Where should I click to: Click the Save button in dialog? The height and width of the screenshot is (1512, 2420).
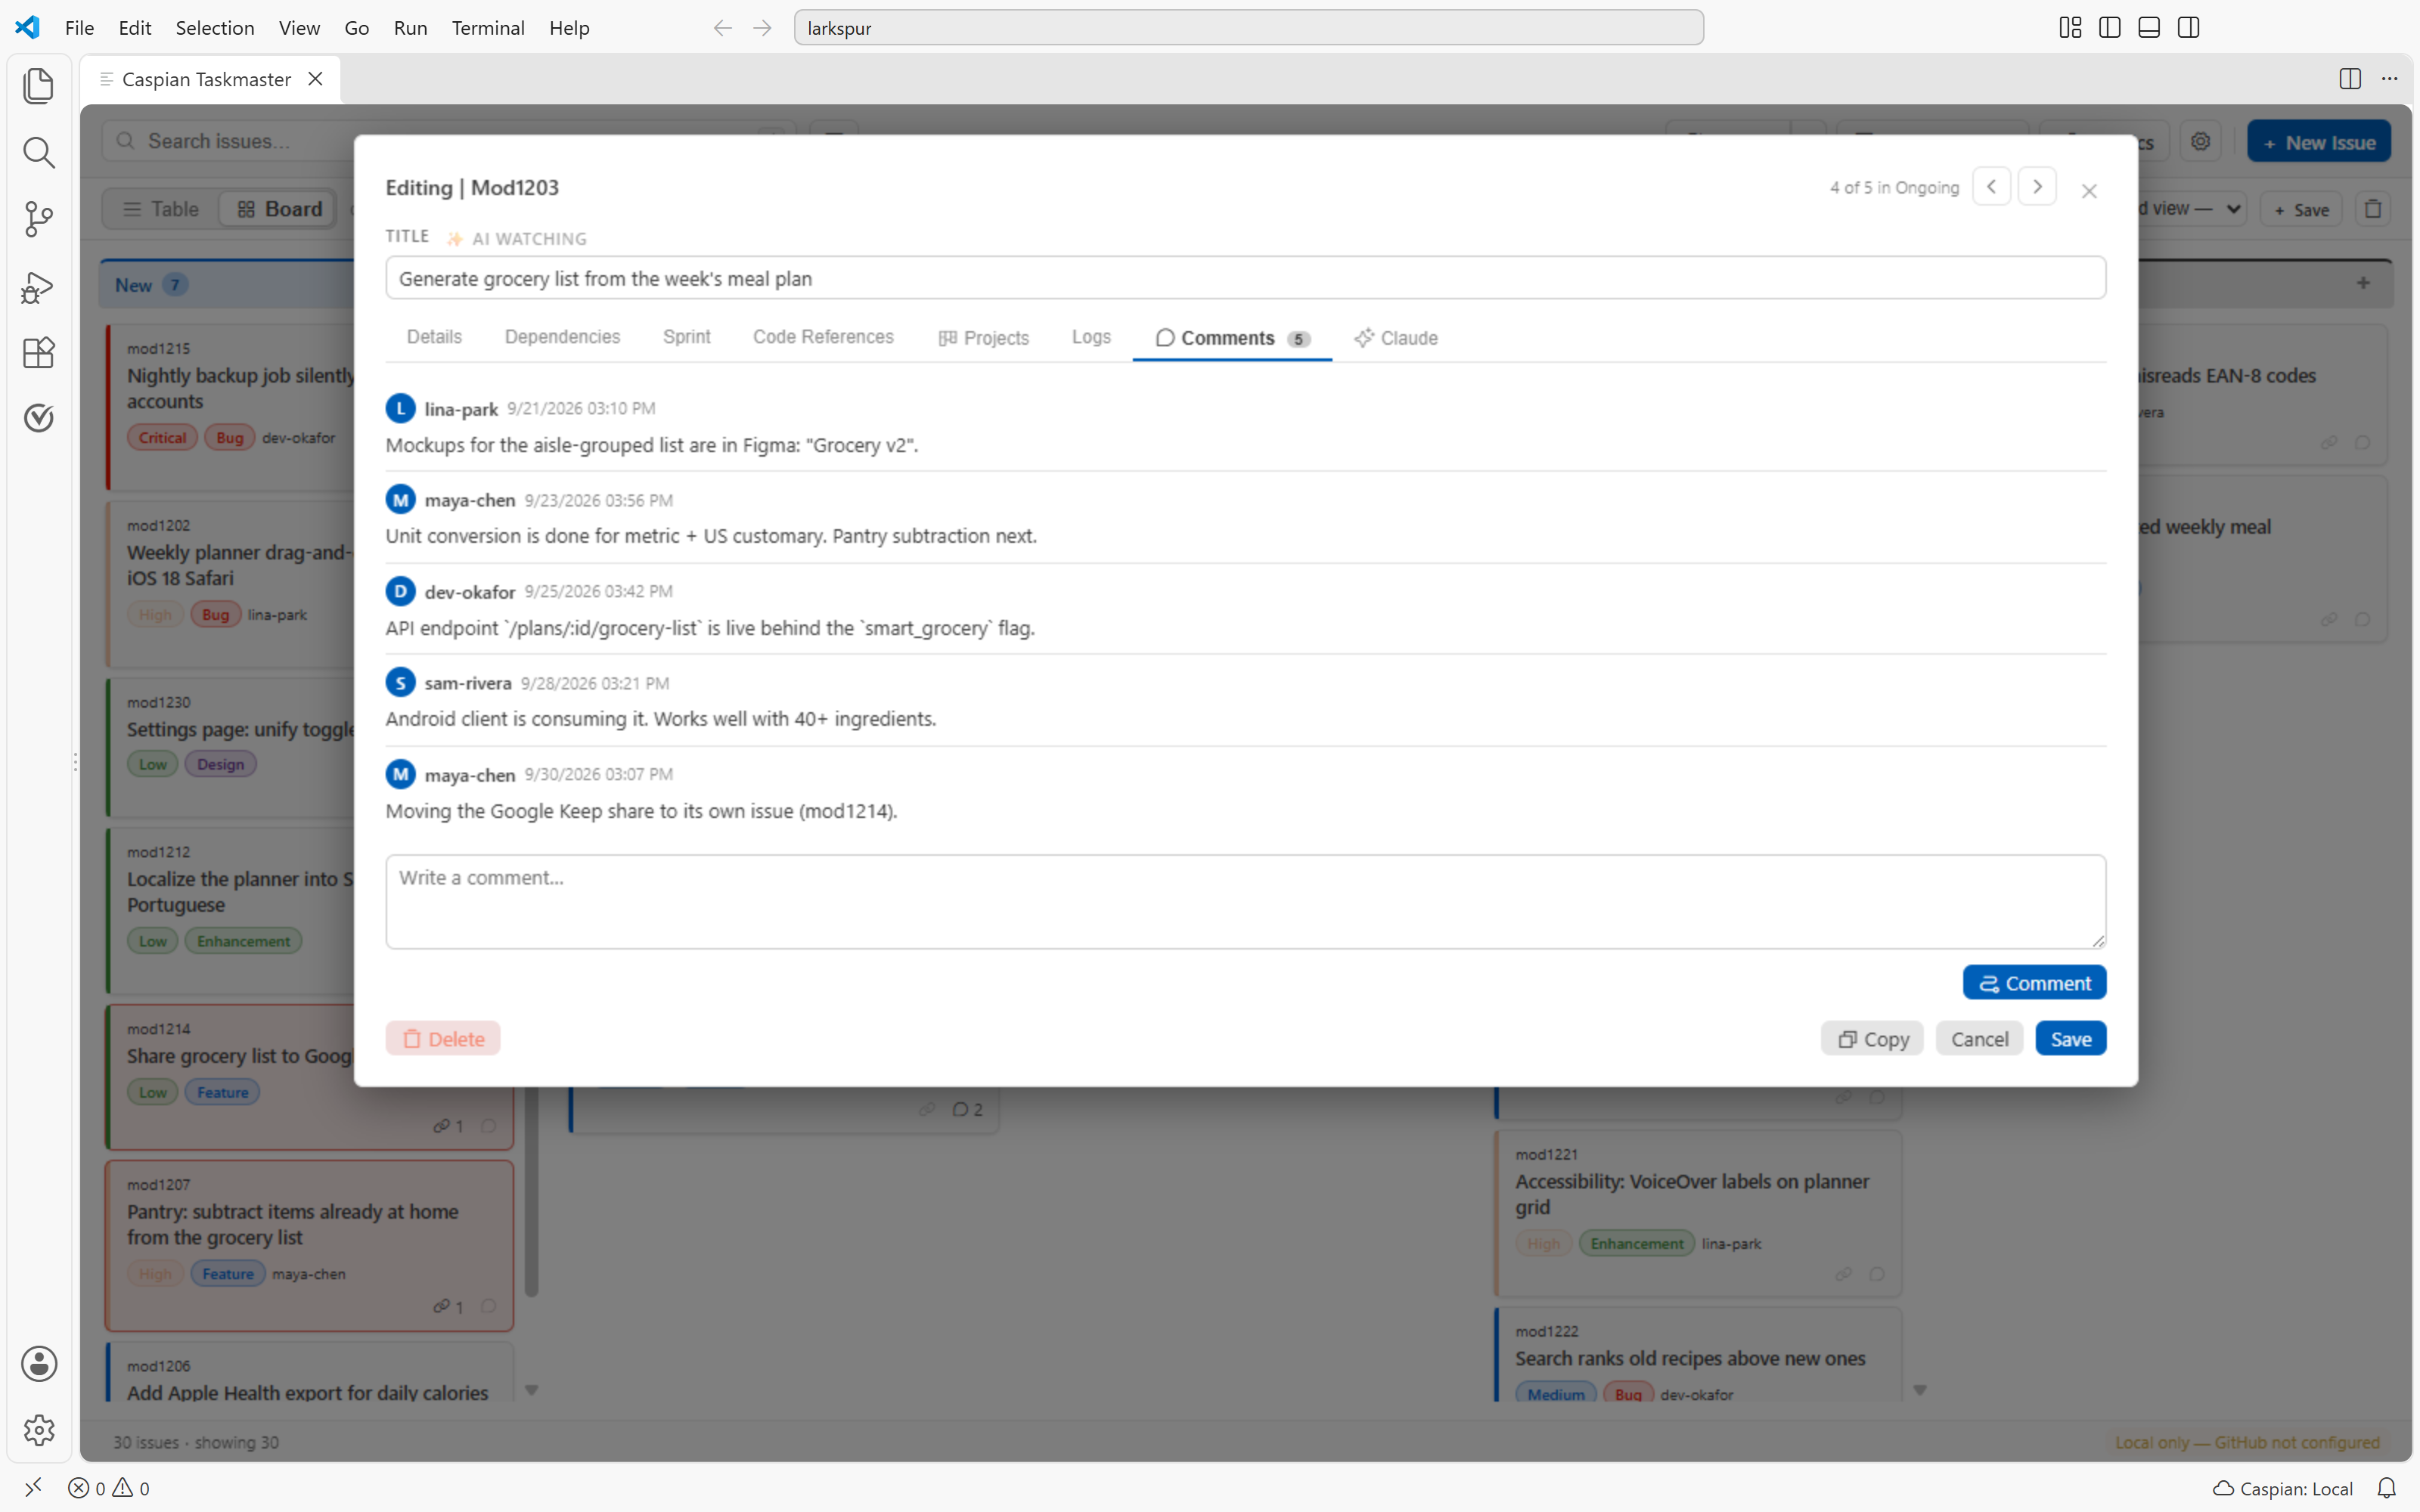[x=2070, y=1039]
